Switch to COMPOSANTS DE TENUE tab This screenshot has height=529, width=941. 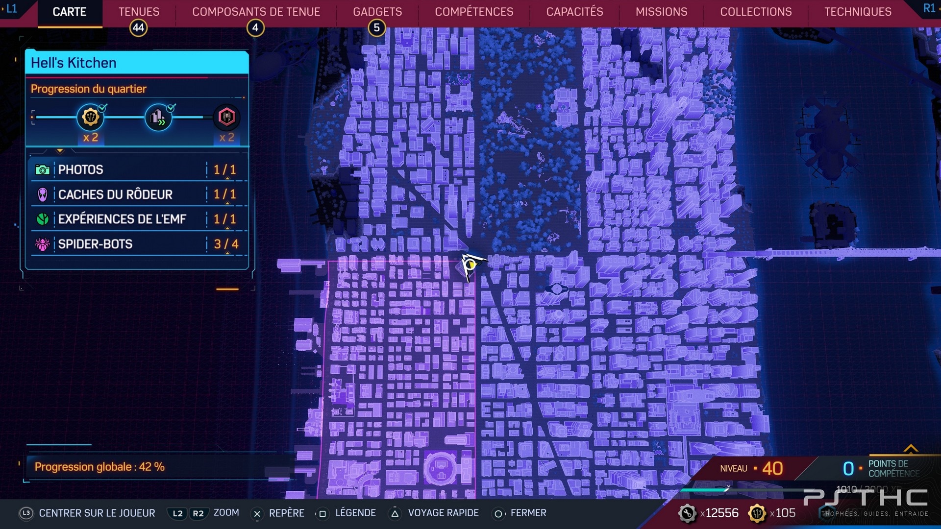256,12
